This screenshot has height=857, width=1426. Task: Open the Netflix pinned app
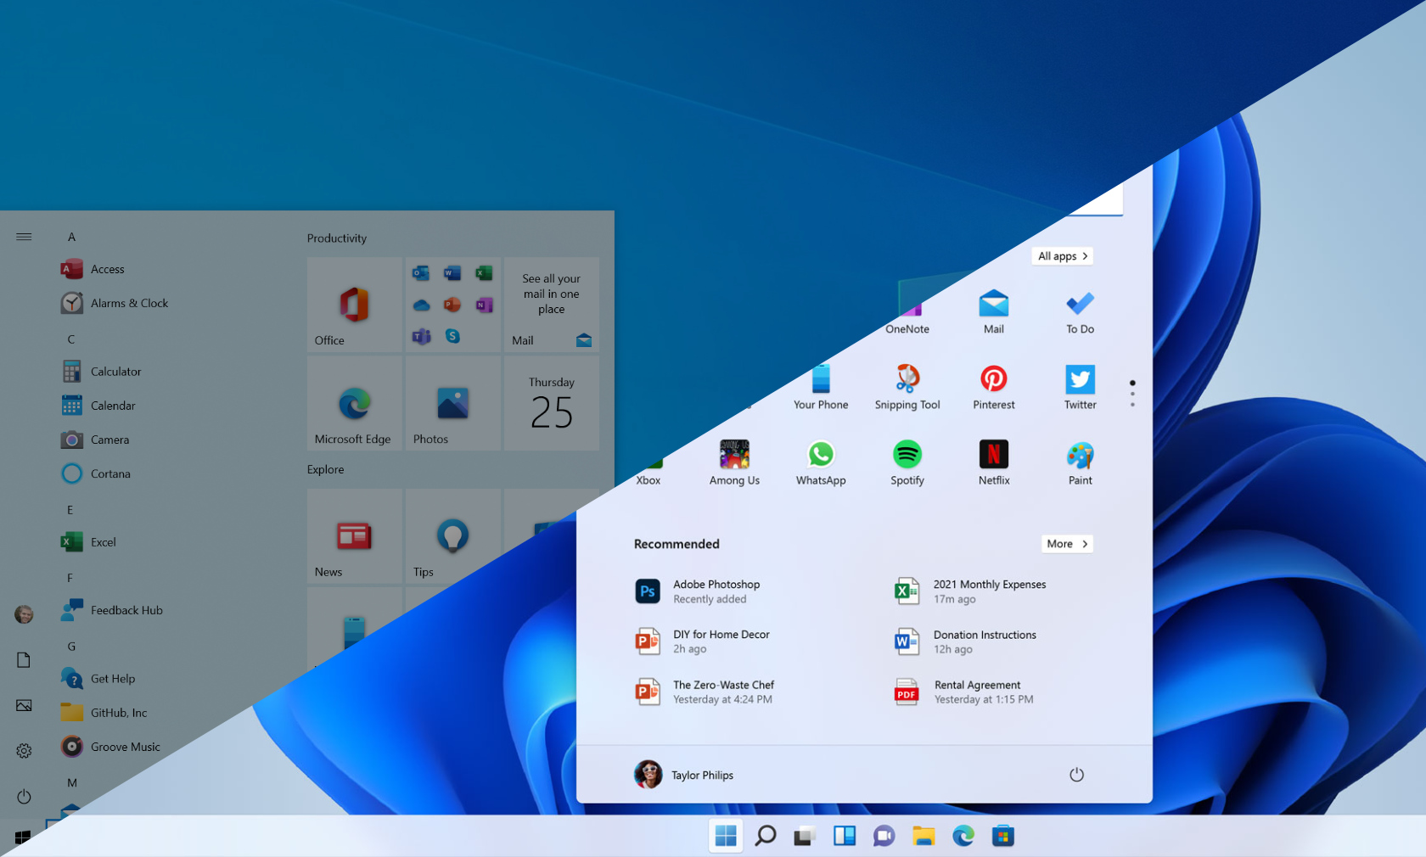pos(993,456)
